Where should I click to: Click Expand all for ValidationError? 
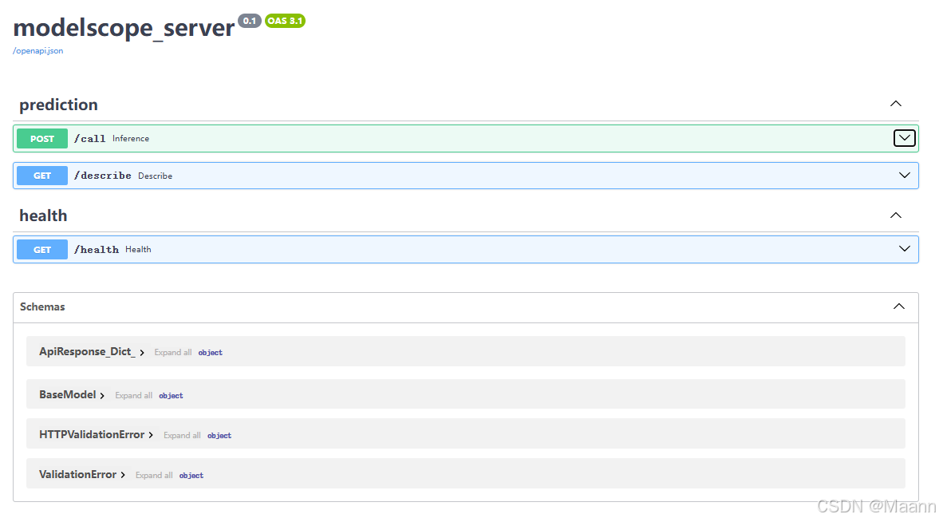tap(154, 475)
